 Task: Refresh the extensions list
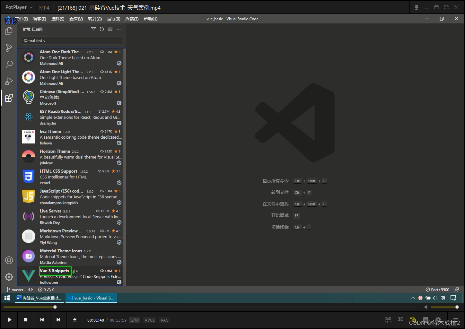pos(102,29)
